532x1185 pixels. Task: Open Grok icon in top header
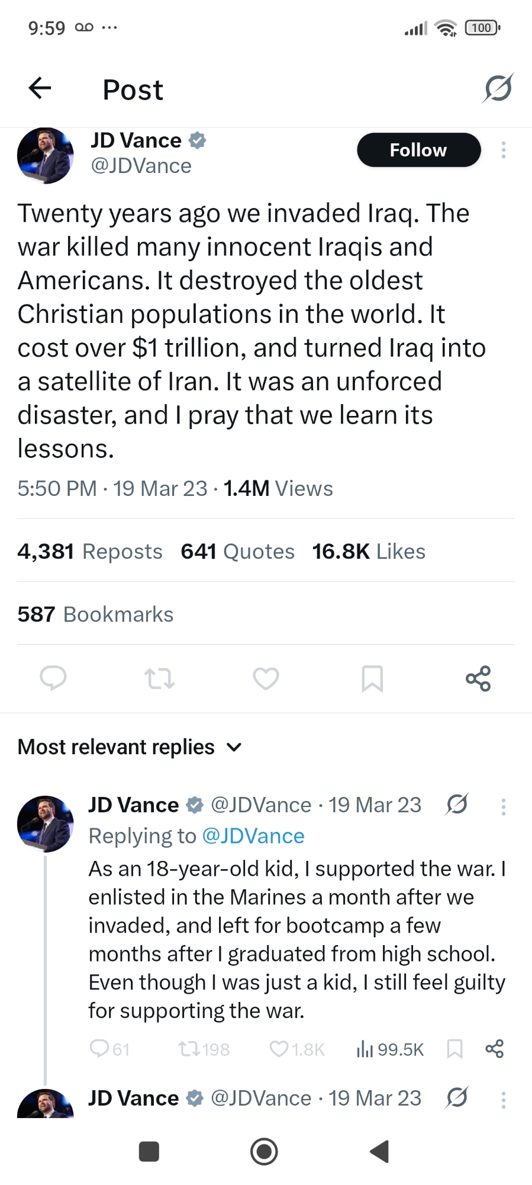pos(498,88)
